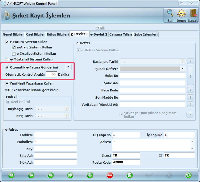The image size is (200, 182).
Task: Switch to Şube İşlemleri tab
Action: pyautogui.click(x=146, y=34)
